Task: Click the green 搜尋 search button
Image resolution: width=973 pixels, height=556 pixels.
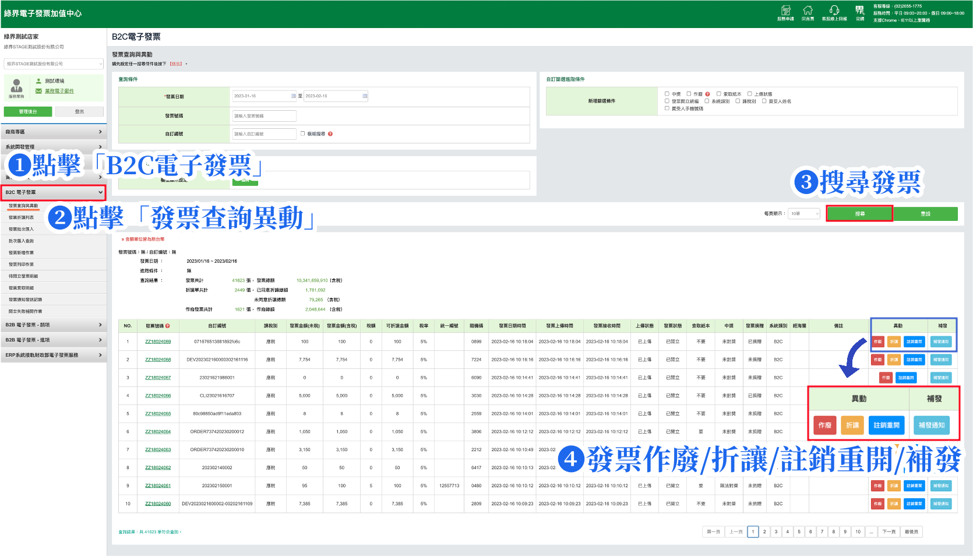Action: pos(860,214)
